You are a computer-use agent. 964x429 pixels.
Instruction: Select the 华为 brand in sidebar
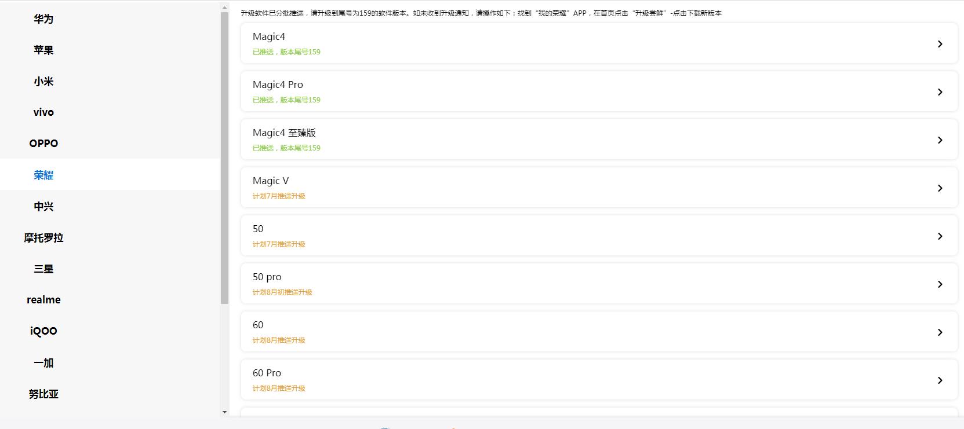43,19
